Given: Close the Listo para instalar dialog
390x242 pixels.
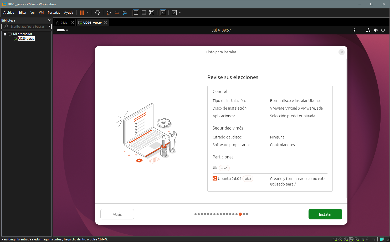Looking at the screenshot, I should (x=342, y=52).
